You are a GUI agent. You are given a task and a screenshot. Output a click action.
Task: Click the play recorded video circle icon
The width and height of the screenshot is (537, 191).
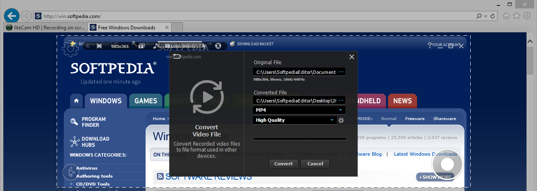click(x=70, y=172)
